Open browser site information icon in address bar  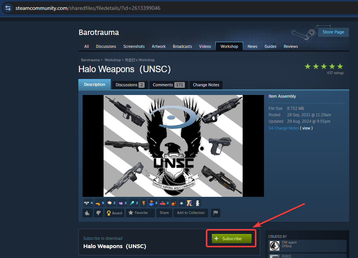coord(8,8)
